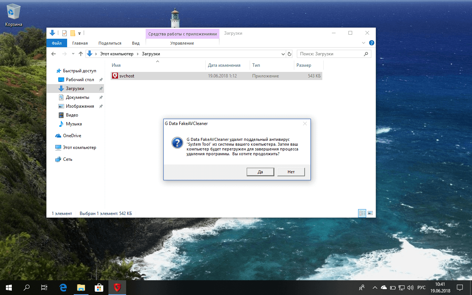Click the date 19.06.2018 1:12 cell
This screenshot has height=295, width=472.
point(222,76)
